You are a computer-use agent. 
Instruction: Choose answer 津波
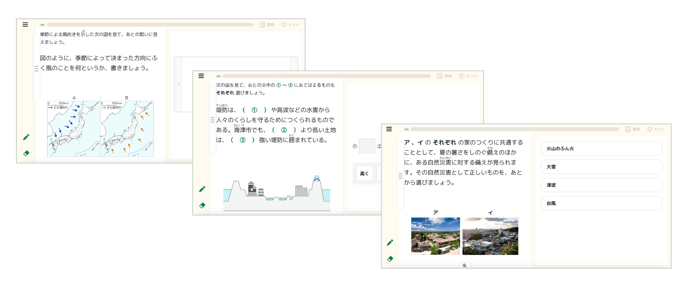click(x=601, y=185)
